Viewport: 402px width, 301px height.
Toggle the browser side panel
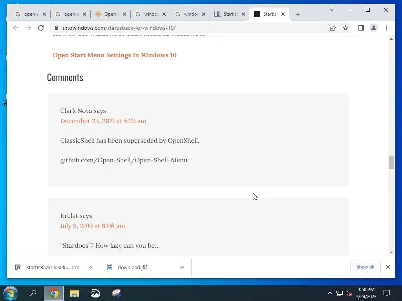tap(361, 28)
